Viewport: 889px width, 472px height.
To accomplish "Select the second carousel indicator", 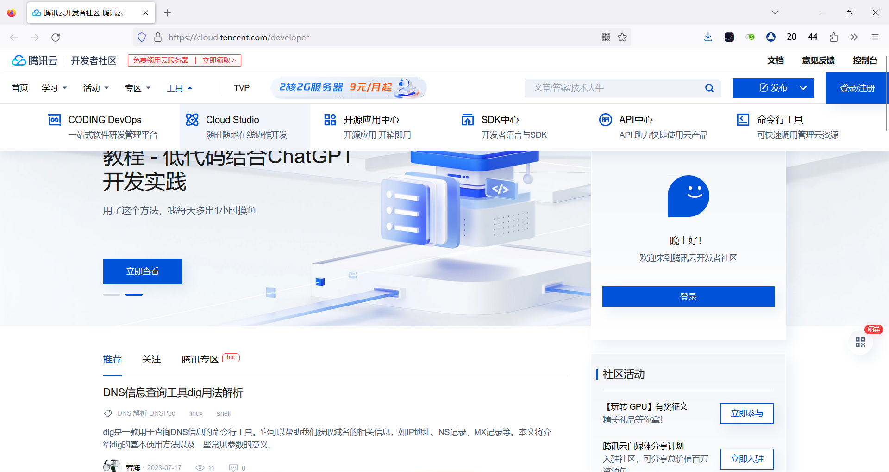I will (134, 294).
